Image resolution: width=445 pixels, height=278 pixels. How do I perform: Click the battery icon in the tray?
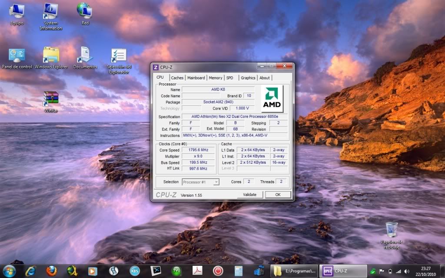point(390,271)
